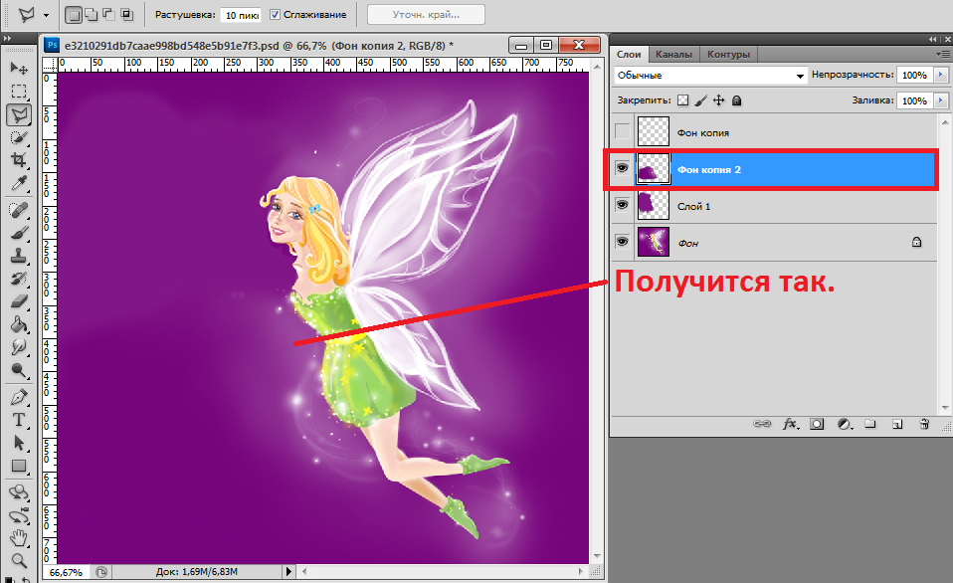953x583 pixels.
Task: Hide the Фон background layer
Action: pos(623,242)
